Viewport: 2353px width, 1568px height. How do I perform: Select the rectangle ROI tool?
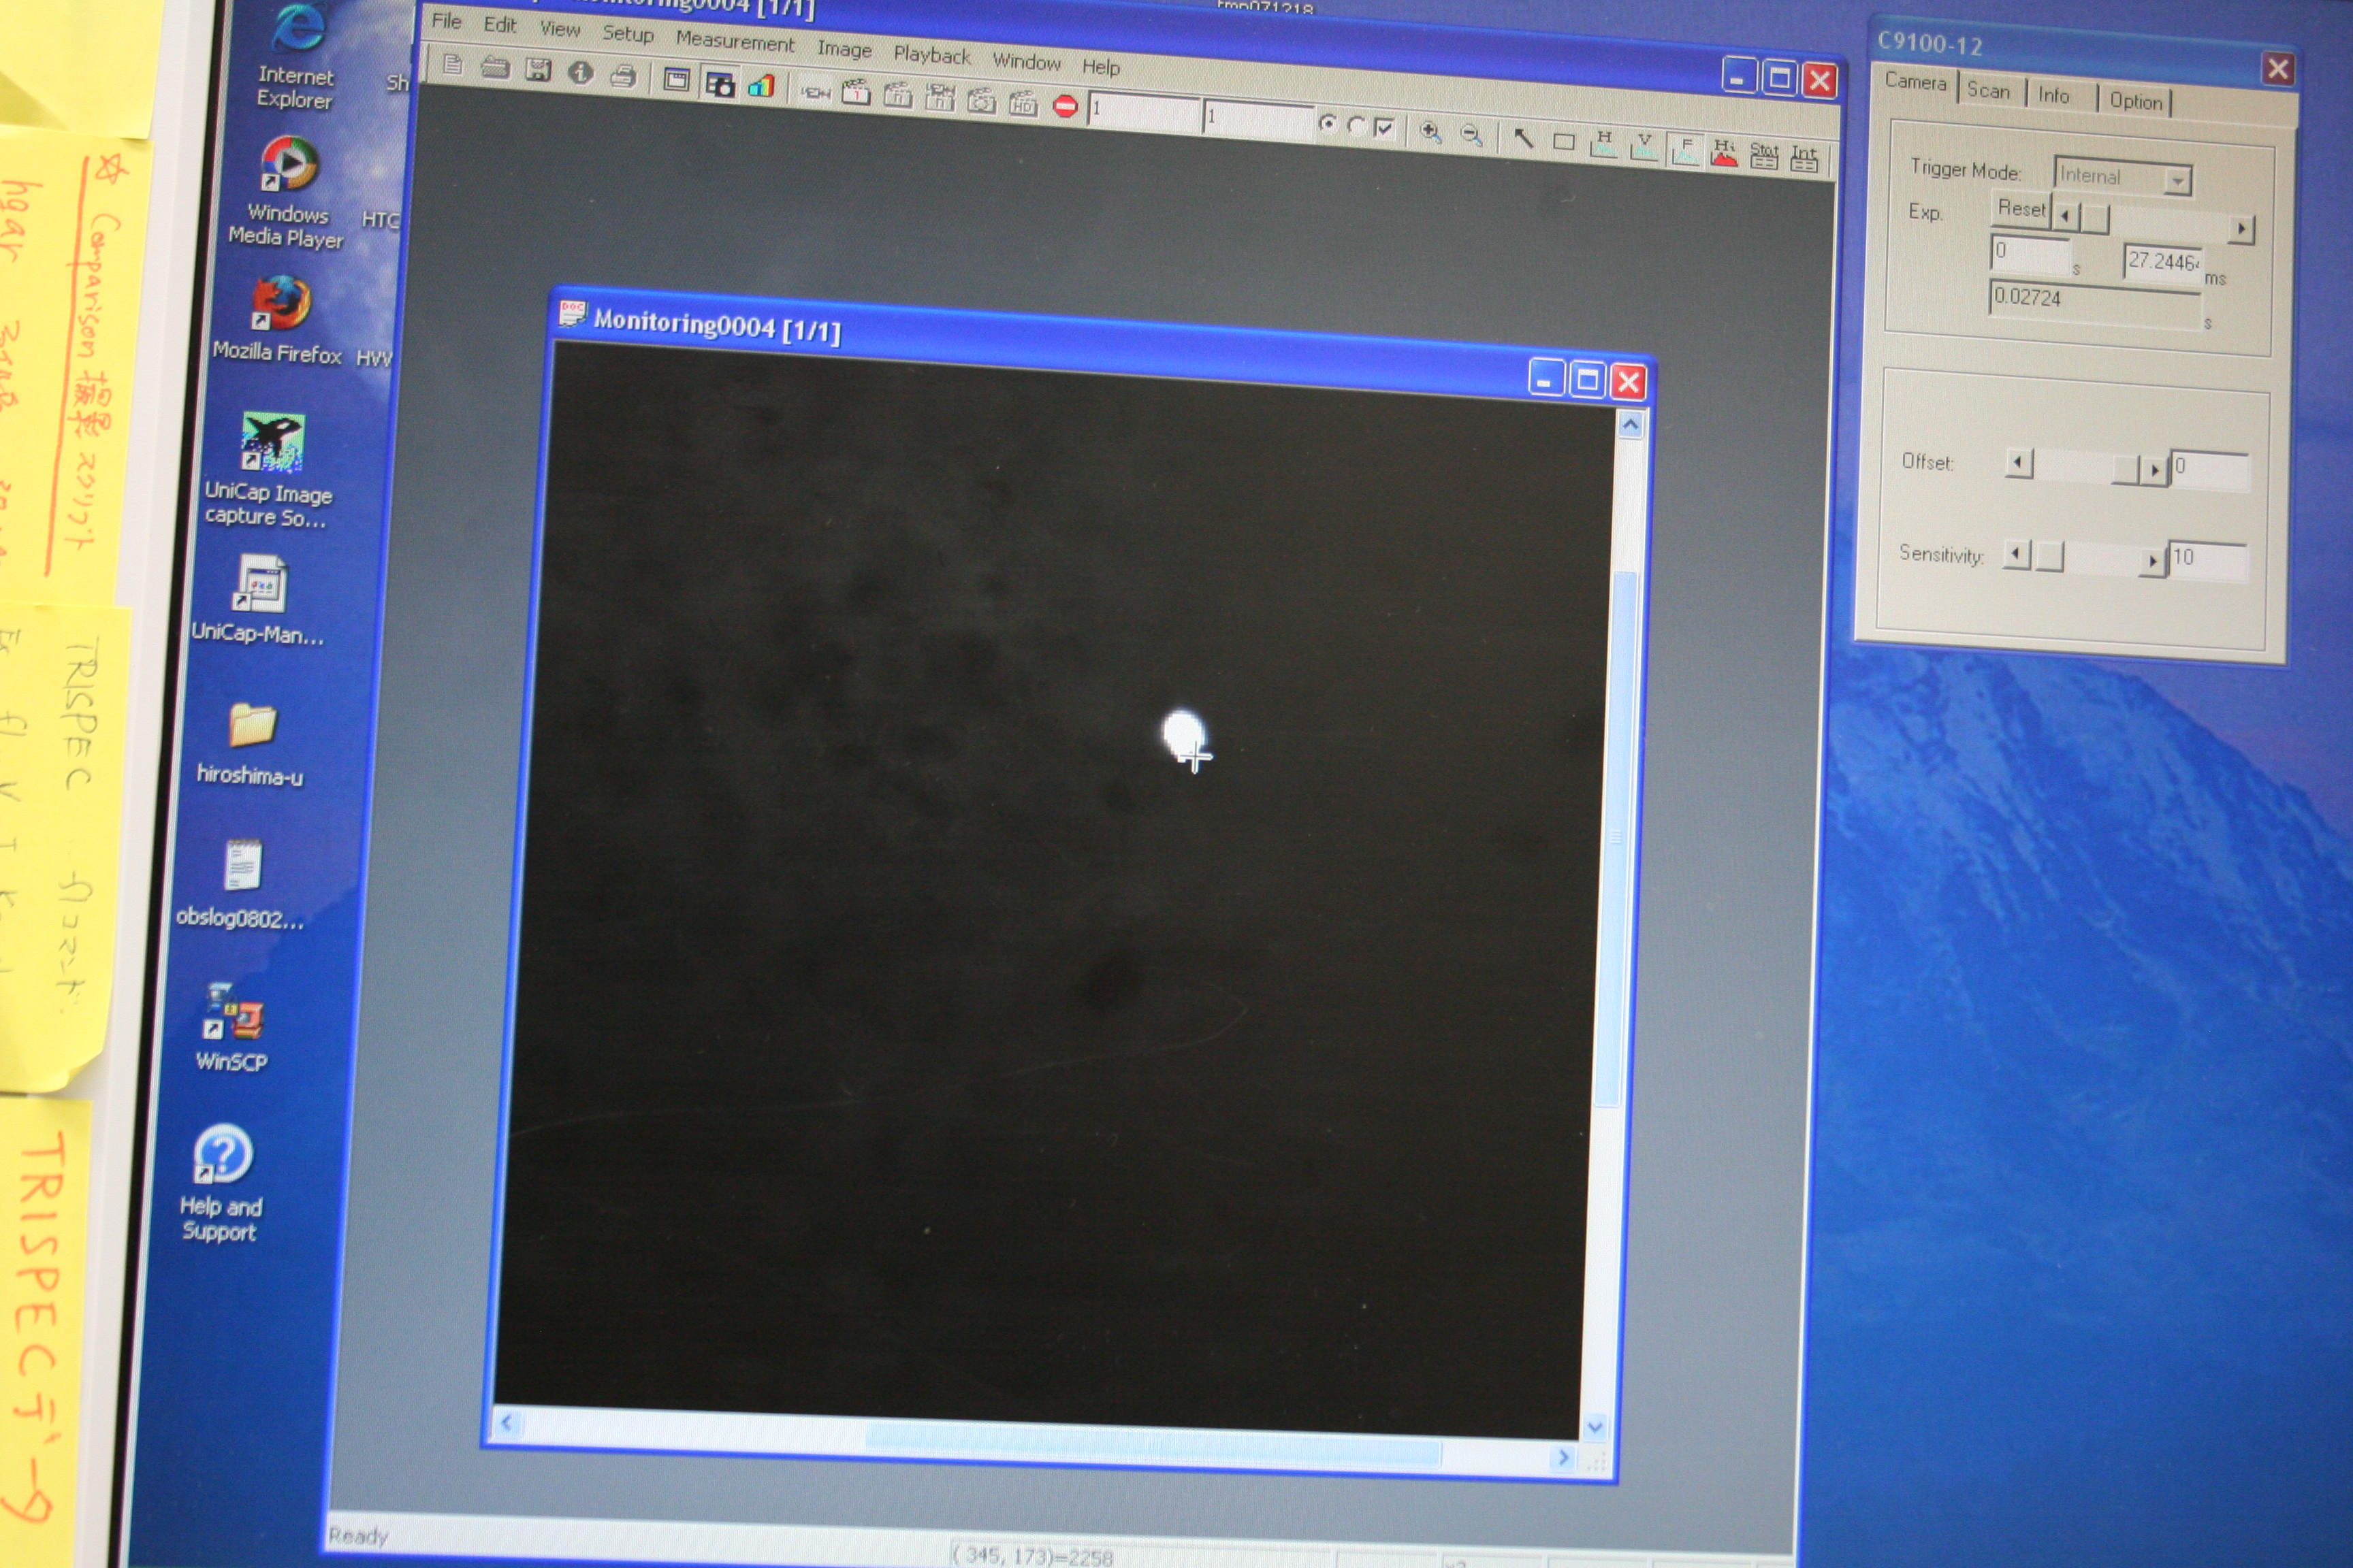1564,142
